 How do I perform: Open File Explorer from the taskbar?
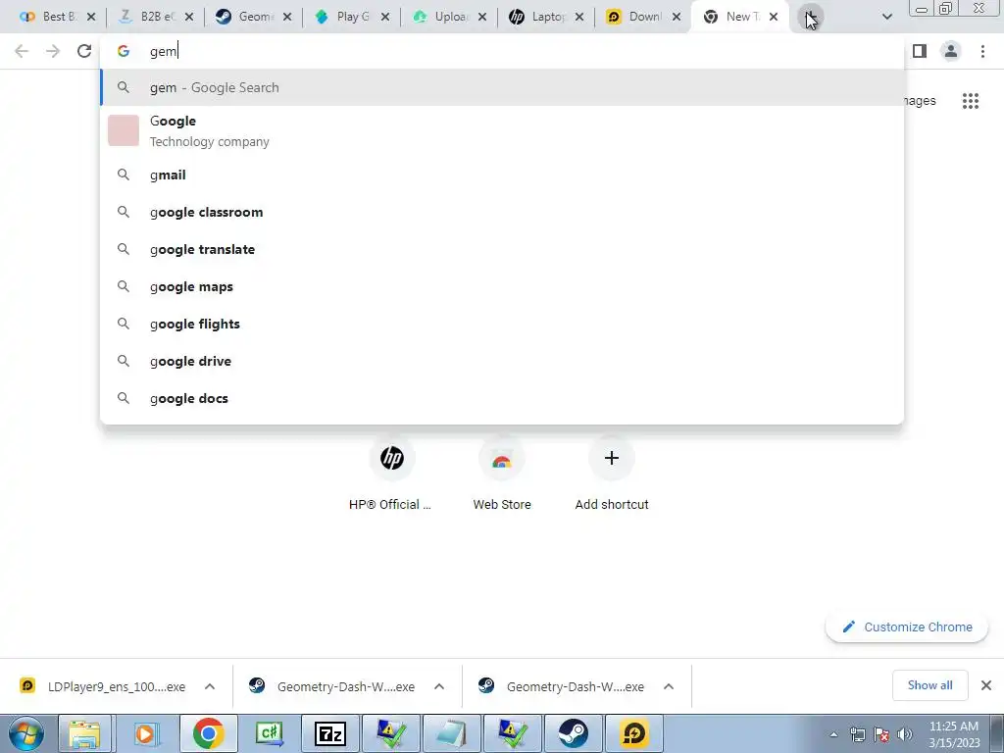click(84, 733)
